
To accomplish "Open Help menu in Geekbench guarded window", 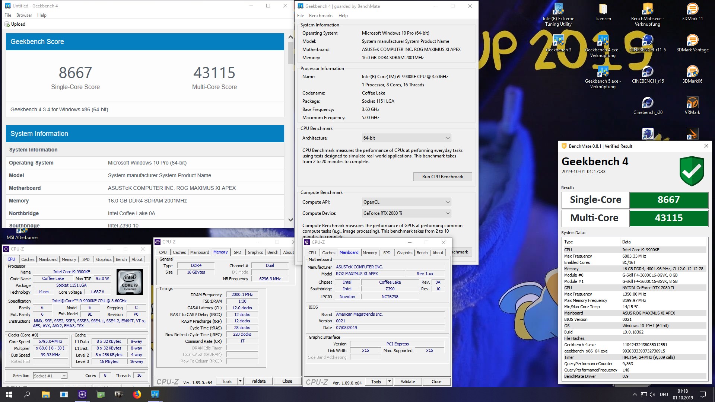I will [343, 16].
